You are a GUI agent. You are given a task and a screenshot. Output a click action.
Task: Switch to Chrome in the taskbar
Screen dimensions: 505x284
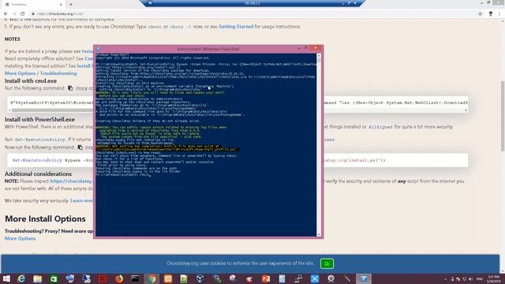click(151, 278)
